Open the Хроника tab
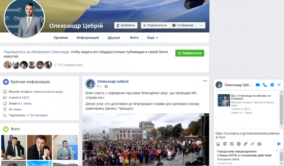Screen dimensions: 284x166 [61, 38]
